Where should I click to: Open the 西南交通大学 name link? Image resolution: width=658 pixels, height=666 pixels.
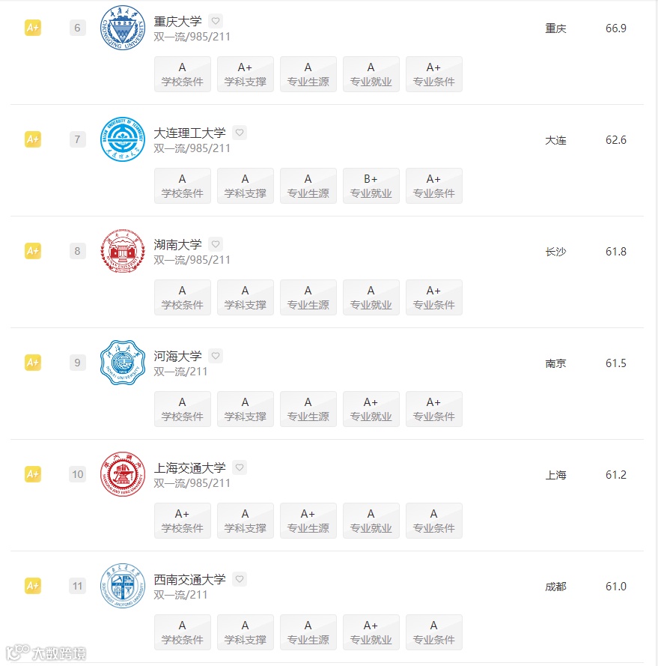(189, 580)
